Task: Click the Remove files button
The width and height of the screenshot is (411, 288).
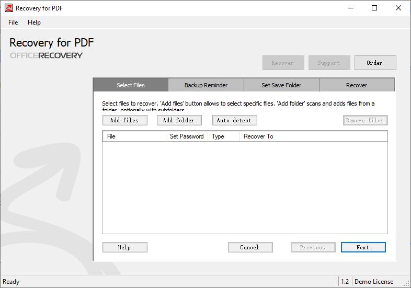Action: point(365,120)
